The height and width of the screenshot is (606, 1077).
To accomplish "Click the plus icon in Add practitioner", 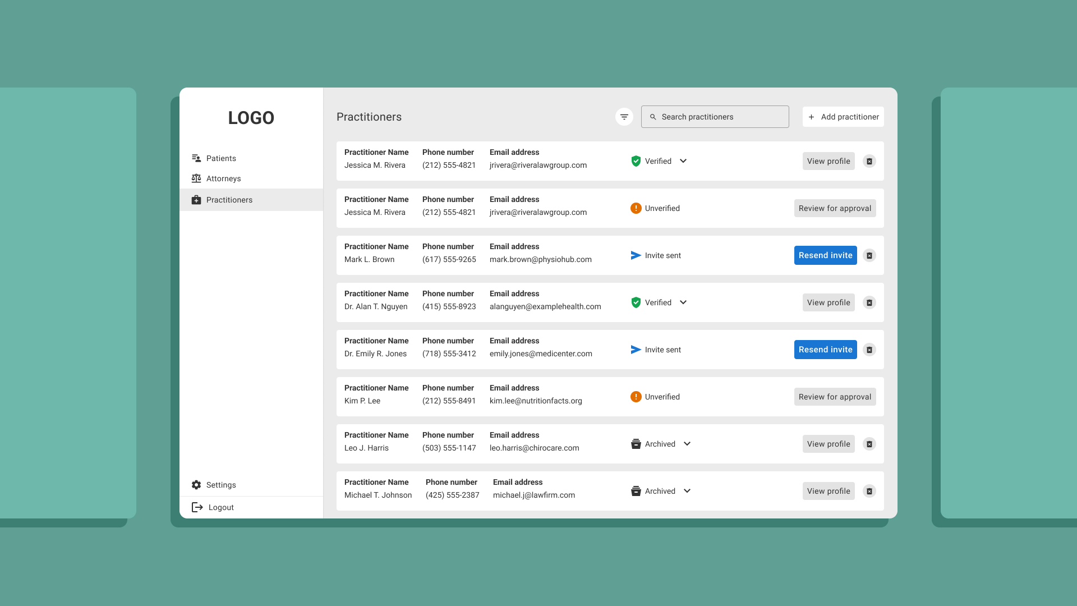I will [811, 117].
